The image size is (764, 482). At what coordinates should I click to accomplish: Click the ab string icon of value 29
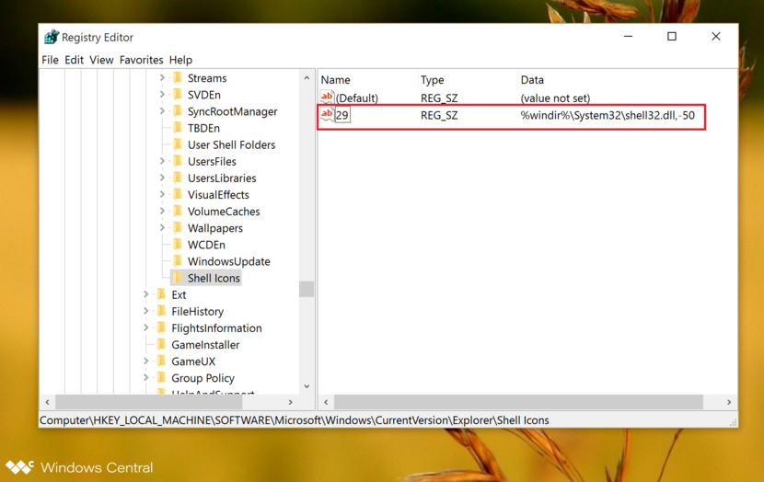click(327, 115)
